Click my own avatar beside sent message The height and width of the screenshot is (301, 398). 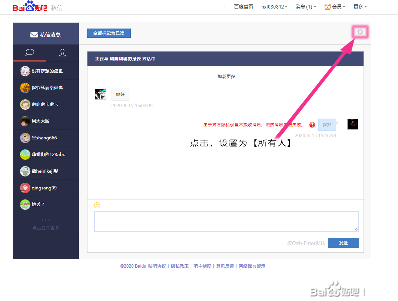(x=352, y=124)
